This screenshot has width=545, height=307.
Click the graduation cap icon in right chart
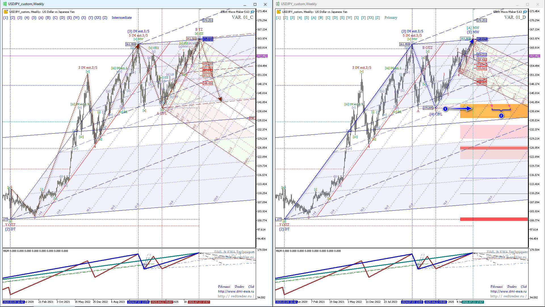[x=525, y=12]
